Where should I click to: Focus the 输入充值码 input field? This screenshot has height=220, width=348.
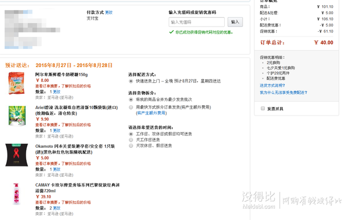point(197,22)
